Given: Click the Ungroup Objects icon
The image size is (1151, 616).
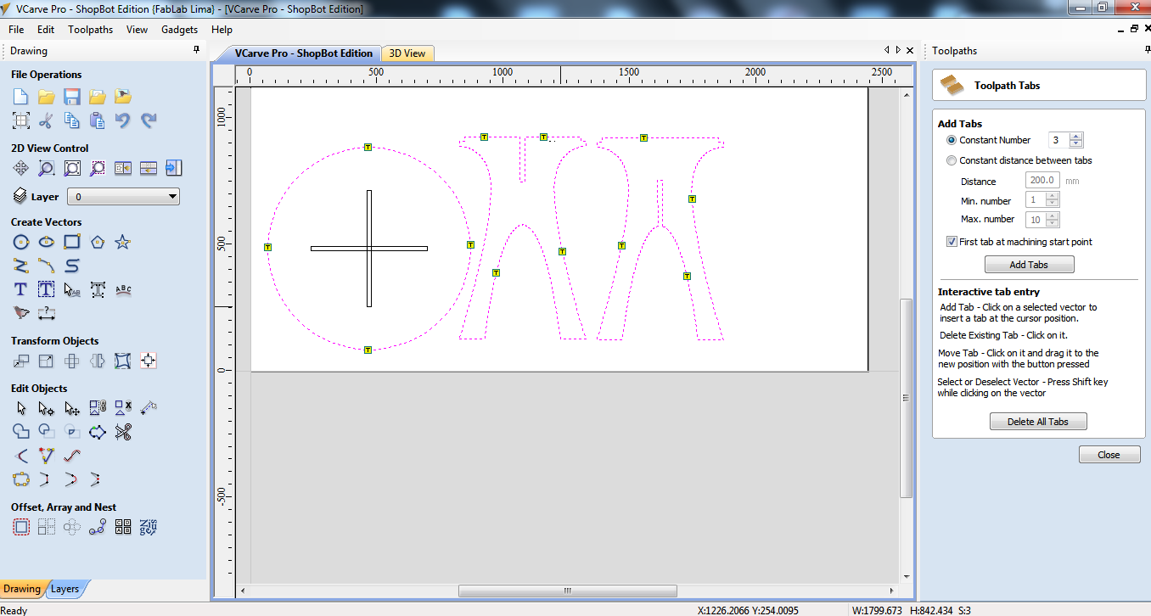Looking at the screenshot, I should point(123,409).
